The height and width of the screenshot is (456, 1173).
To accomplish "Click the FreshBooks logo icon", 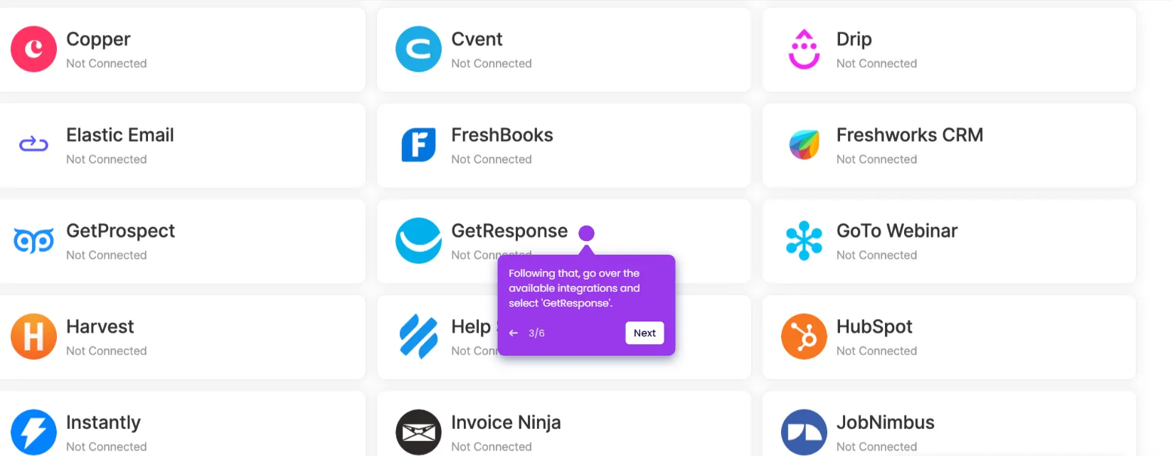I will [418, 145].
